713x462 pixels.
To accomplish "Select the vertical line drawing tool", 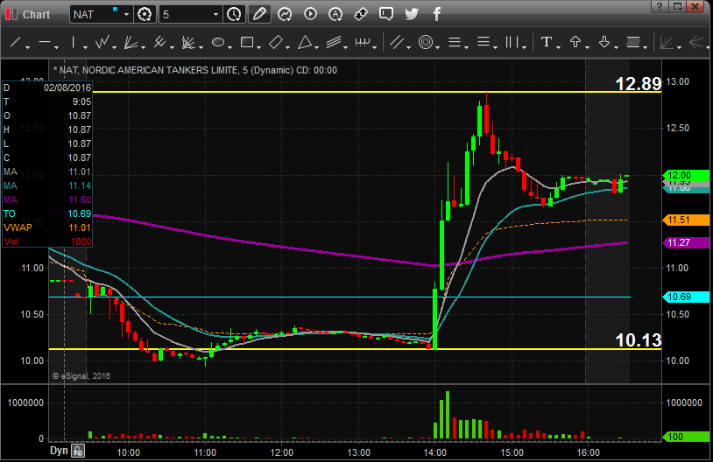I will pos(74,43).
